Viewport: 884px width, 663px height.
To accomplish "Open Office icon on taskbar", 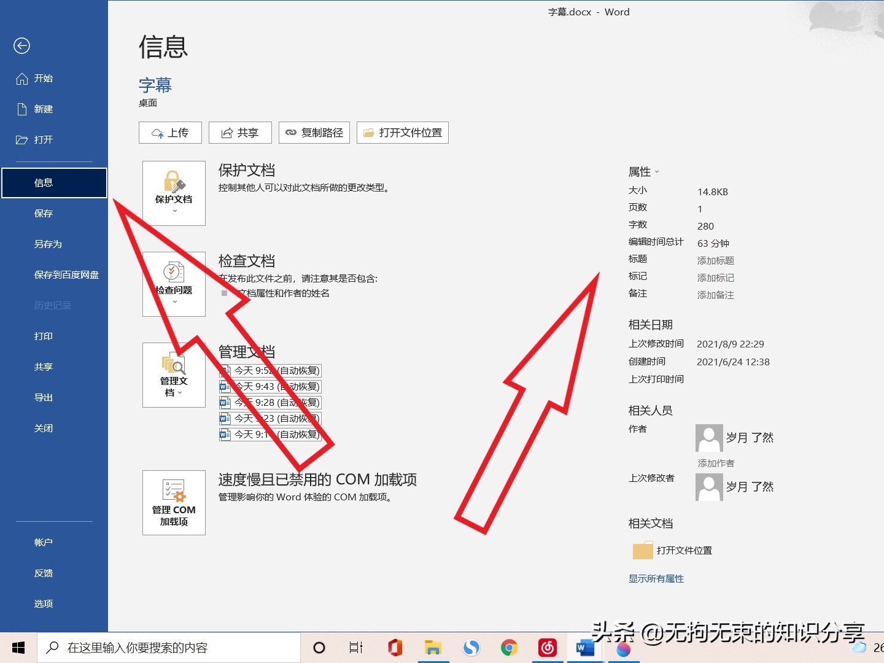I will click(395, 648).
